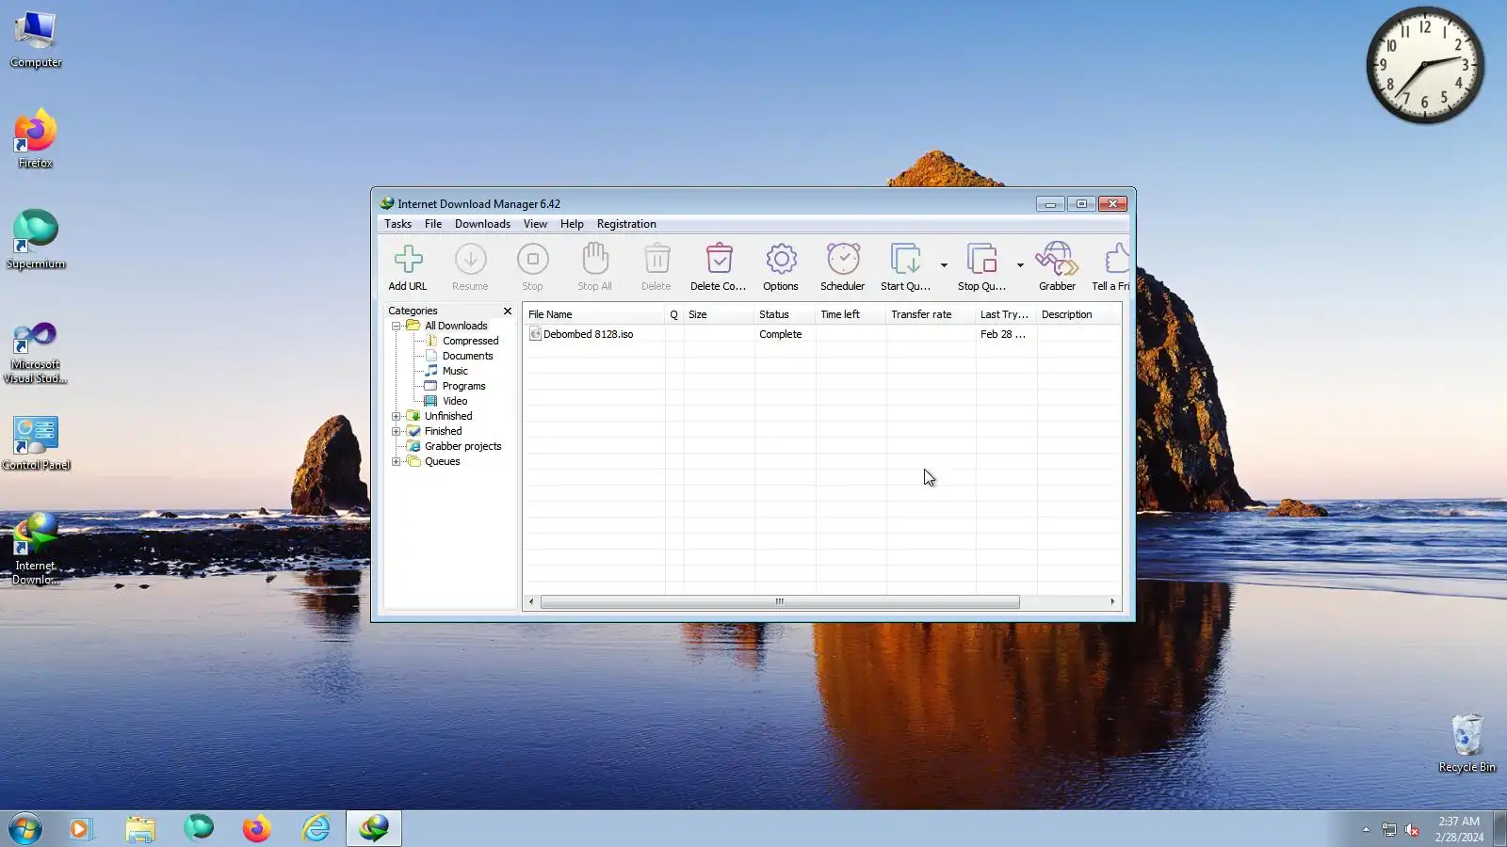Screen dimensions: 1507x847
Task: Open the Scheduler clock icon
Action: click(x=842, y=266)
